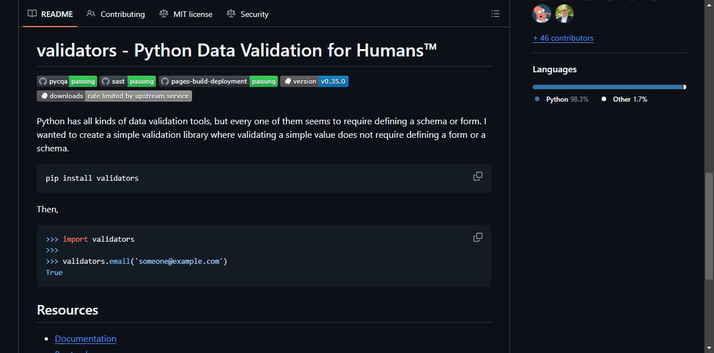The image size is (714, 353).
Task: Select Python 98.3% in Languages
Action: [x=562, y=99]
